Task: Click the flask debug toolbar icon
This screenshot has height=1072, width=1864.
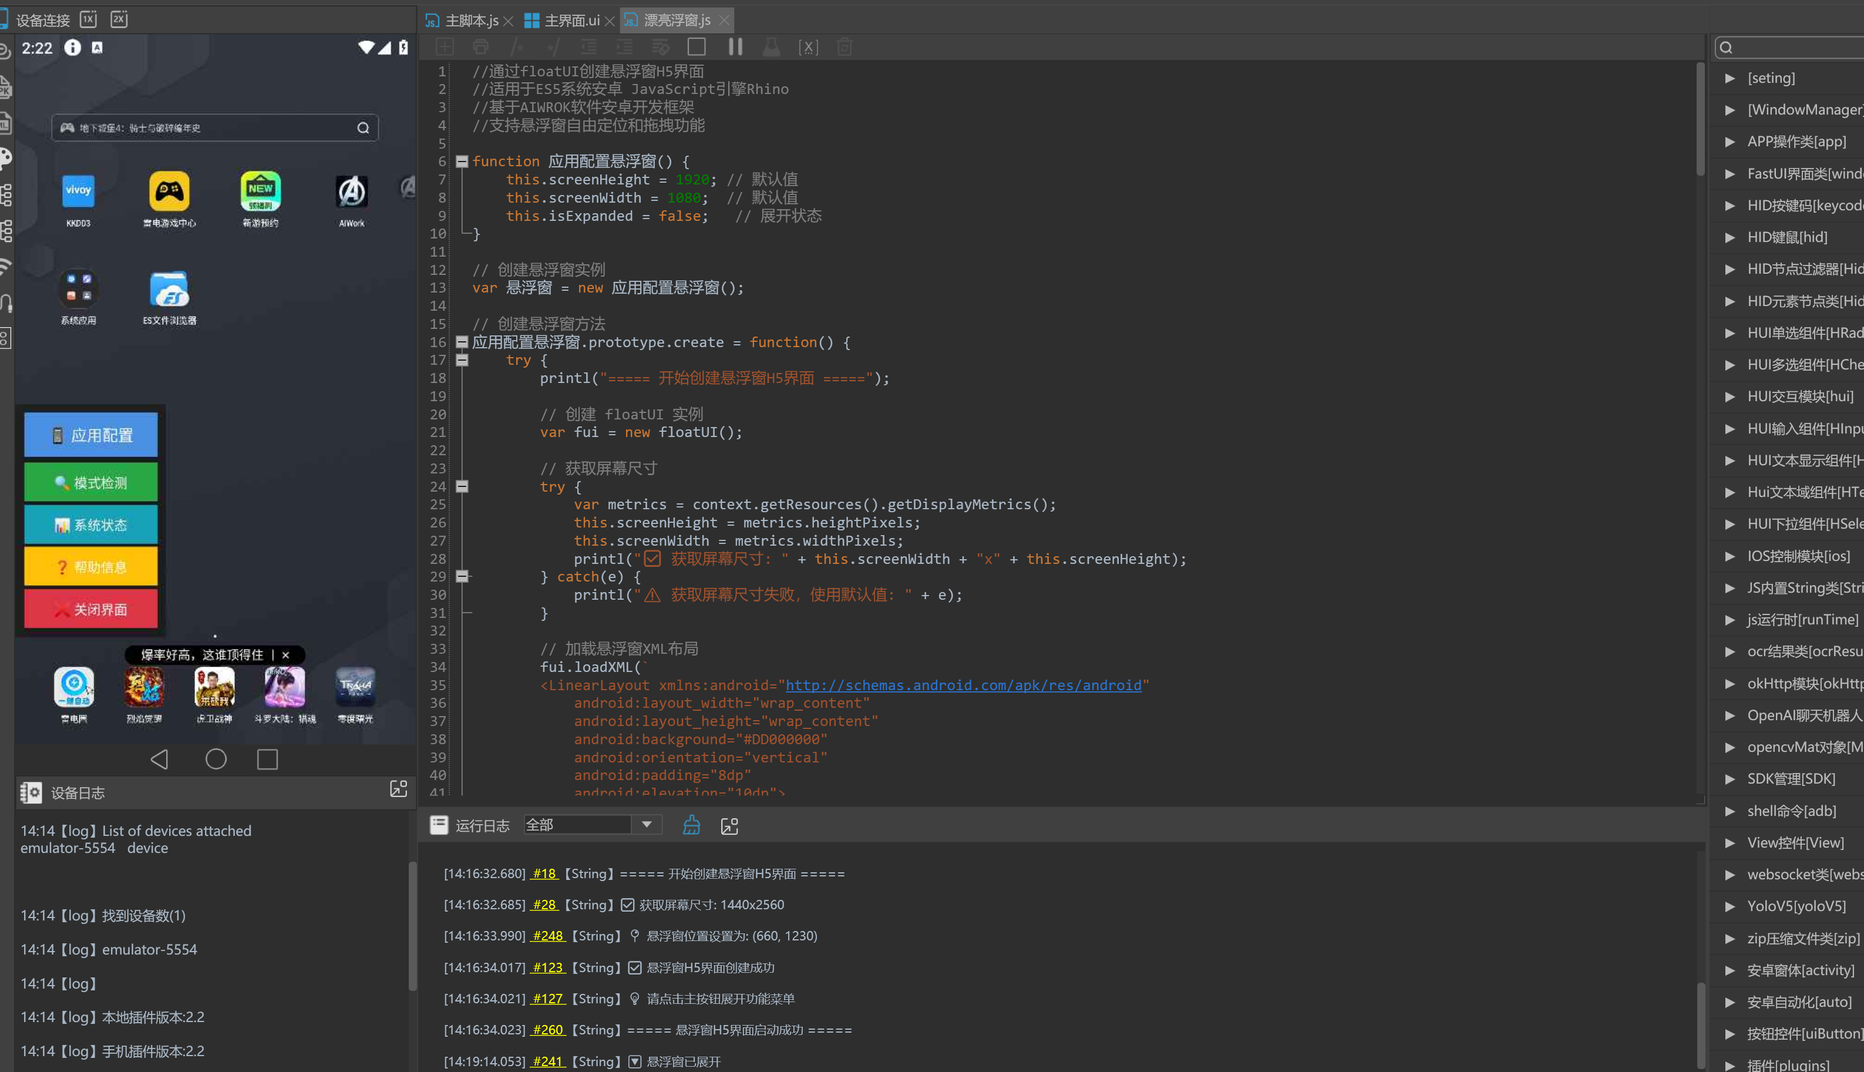Action: pos(771,47)
